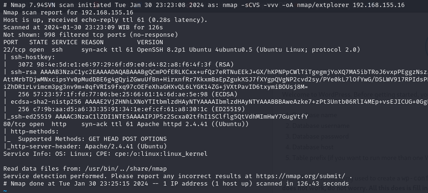Screen dimensions: 428x193
Task: Click the RSA fingerprint line
Action: [x=119, y=65]
